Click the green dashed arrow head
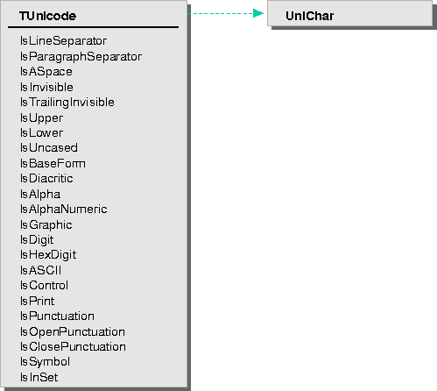The height and width of the screenshot is (391, 437). 258,13
